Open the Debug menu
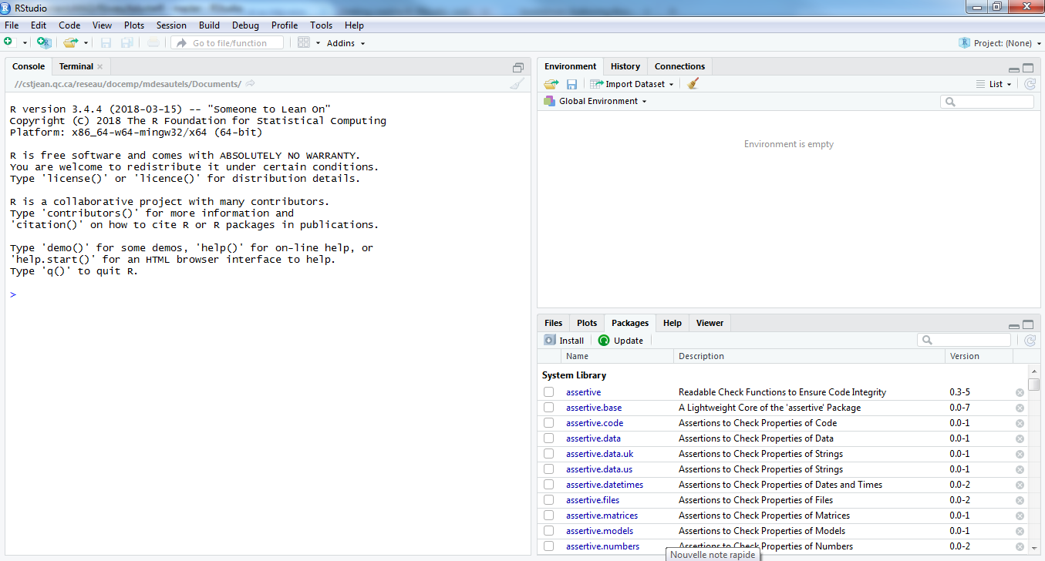1045x561 pixels. [x=245, y=25]
